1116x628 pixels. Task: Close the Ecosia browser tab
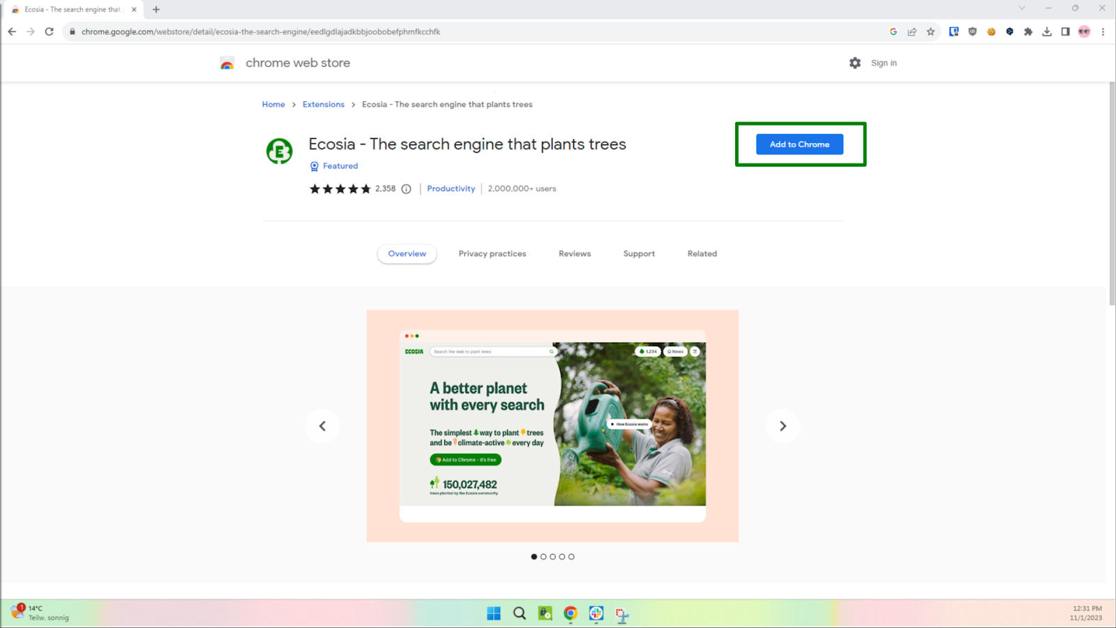point(134,10)
